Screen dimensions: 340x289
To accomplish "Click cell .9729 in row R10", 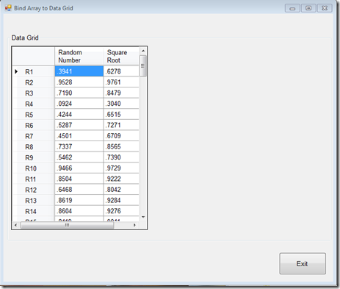I will (x=121, y=168).
